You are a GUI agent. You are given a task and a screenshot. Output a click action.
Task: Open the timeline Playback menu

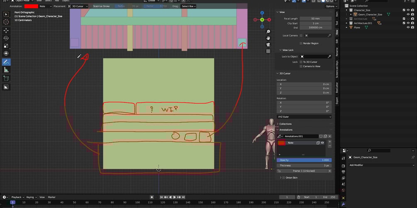point(17,197)
